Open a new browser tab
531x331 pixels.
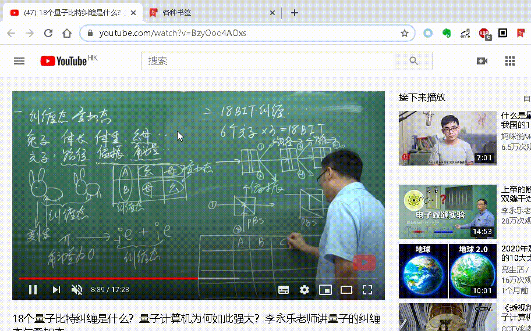294,13
